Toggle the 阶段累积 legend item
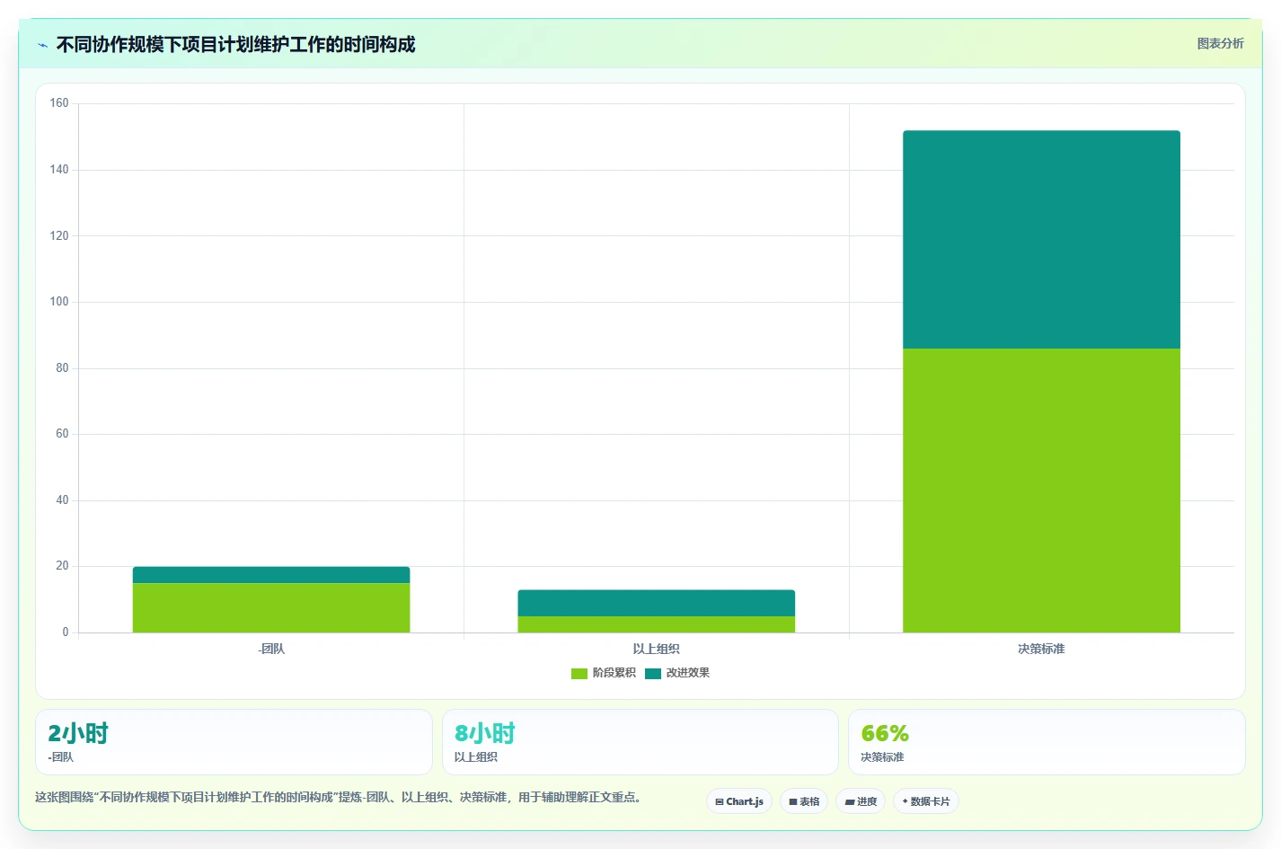 click(x=604, y=673)
